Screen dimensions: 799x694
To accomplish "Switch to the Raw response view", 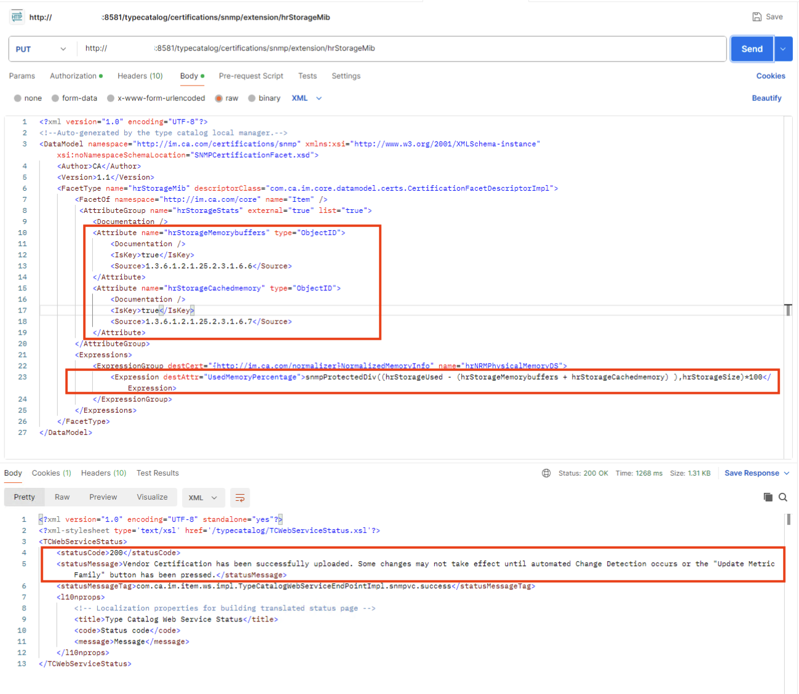I will pos(62,497).
